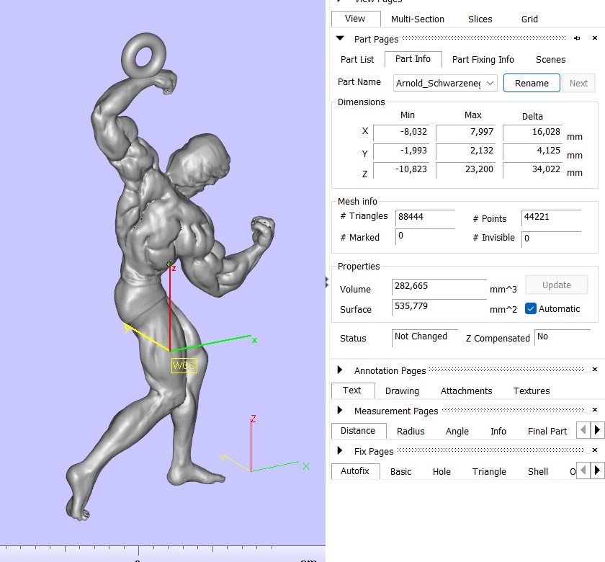Close the Measurement Pages panel
Image resolution: width=605 pixels, height=562 pixels.
[595, 409]
